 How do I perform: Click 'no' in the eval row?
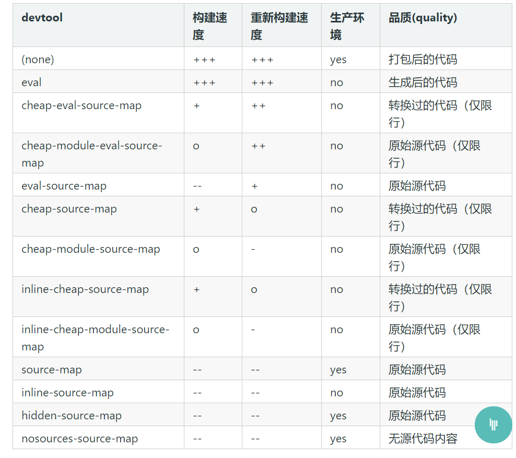click(x=337, y=83)
